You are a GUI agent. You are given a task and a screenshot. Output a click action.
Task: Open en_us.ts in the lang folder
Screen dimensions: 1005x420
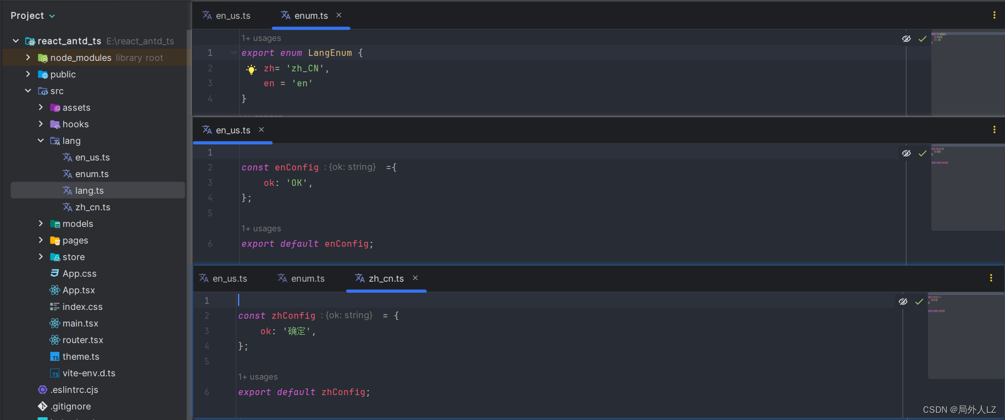[x=92, y=157]
